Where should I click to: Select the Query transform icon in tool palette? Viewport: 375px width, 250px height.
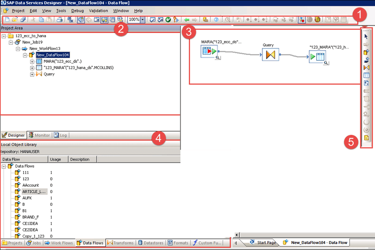[x=367, y=67]
